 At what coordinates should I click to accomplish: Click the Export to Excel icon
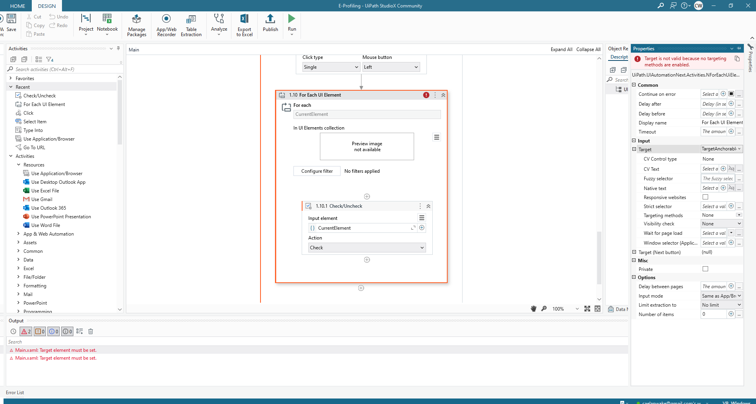pos(244,25)
